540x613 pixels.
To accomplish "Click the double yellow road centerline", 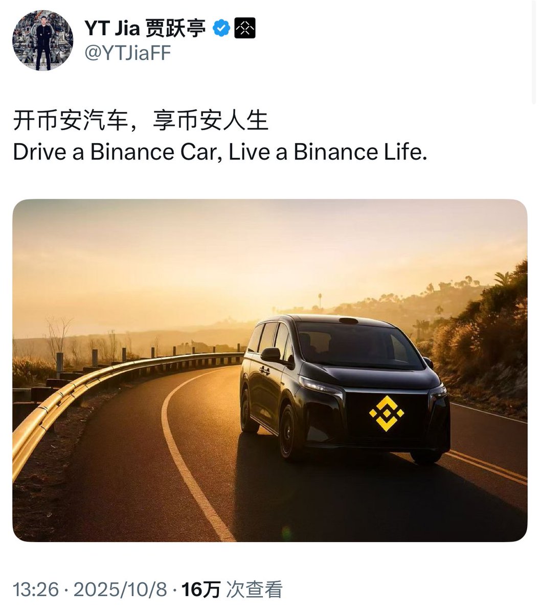I will tap(486, 465).
